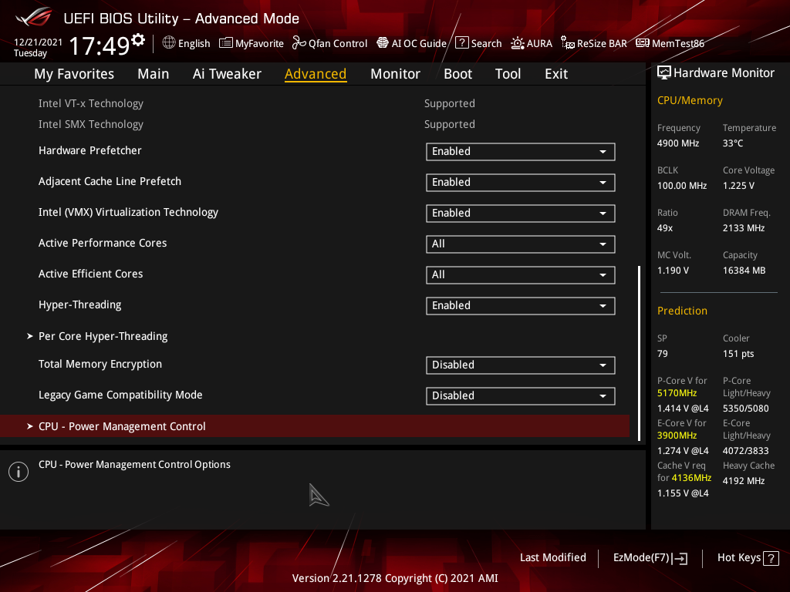Click Total Memory Encryption label
Viewport: 790px width, 592px height.
[100, 365]
